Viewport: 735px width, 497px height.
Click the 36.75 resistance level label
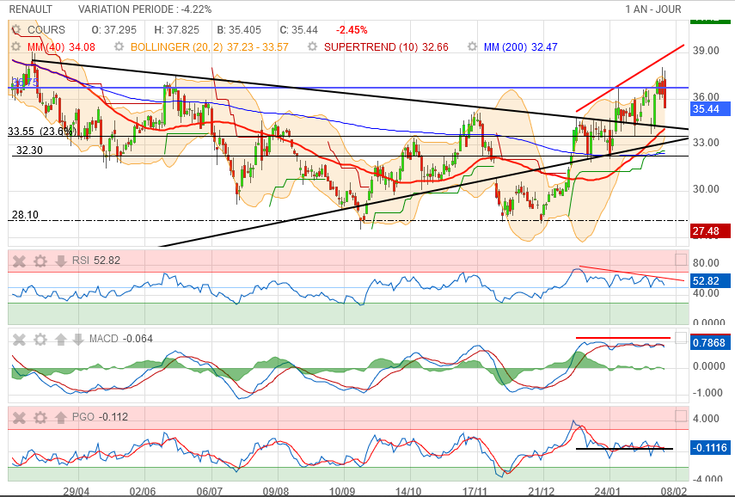[x=25, y=83]
